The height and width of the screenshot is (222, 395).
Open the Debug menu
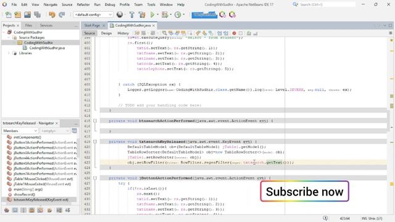(110, 4)
